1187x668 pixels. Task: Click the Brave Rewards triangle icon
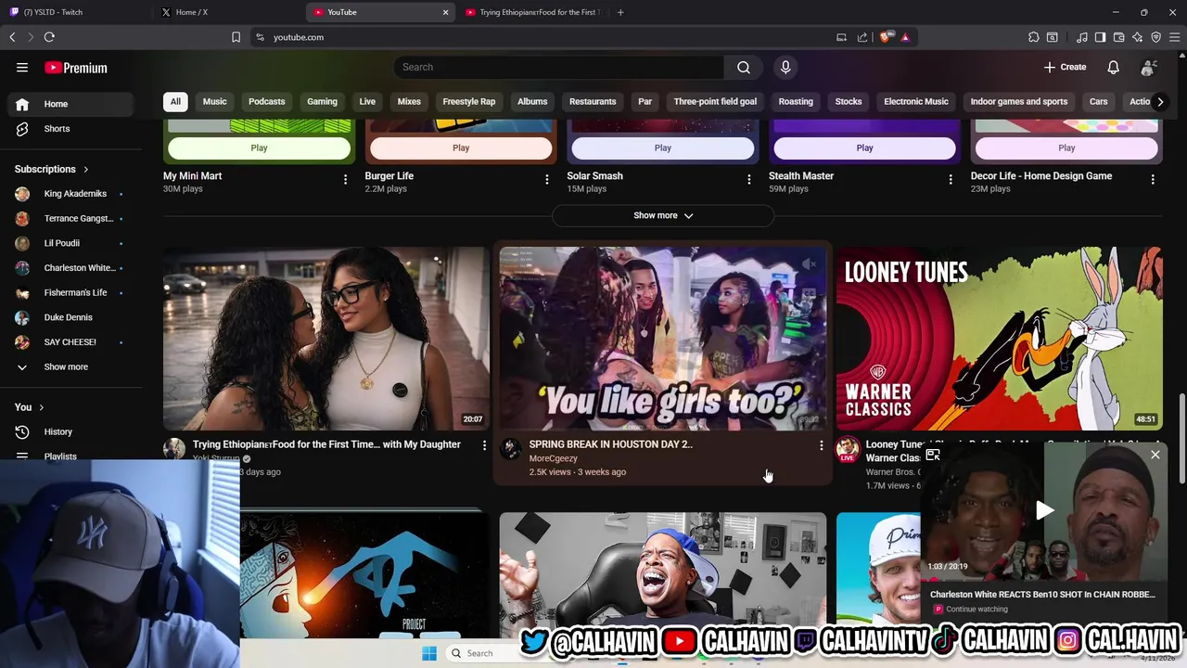pos(905,37)
